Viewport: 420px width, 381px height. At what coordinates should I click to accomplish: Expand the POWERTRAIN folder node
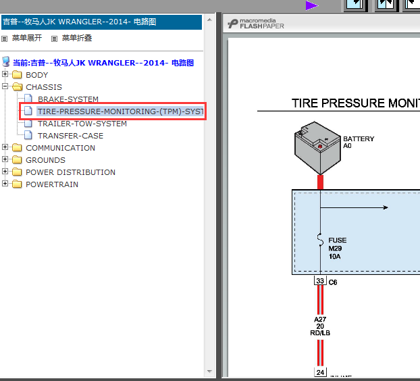pos(5,183)
